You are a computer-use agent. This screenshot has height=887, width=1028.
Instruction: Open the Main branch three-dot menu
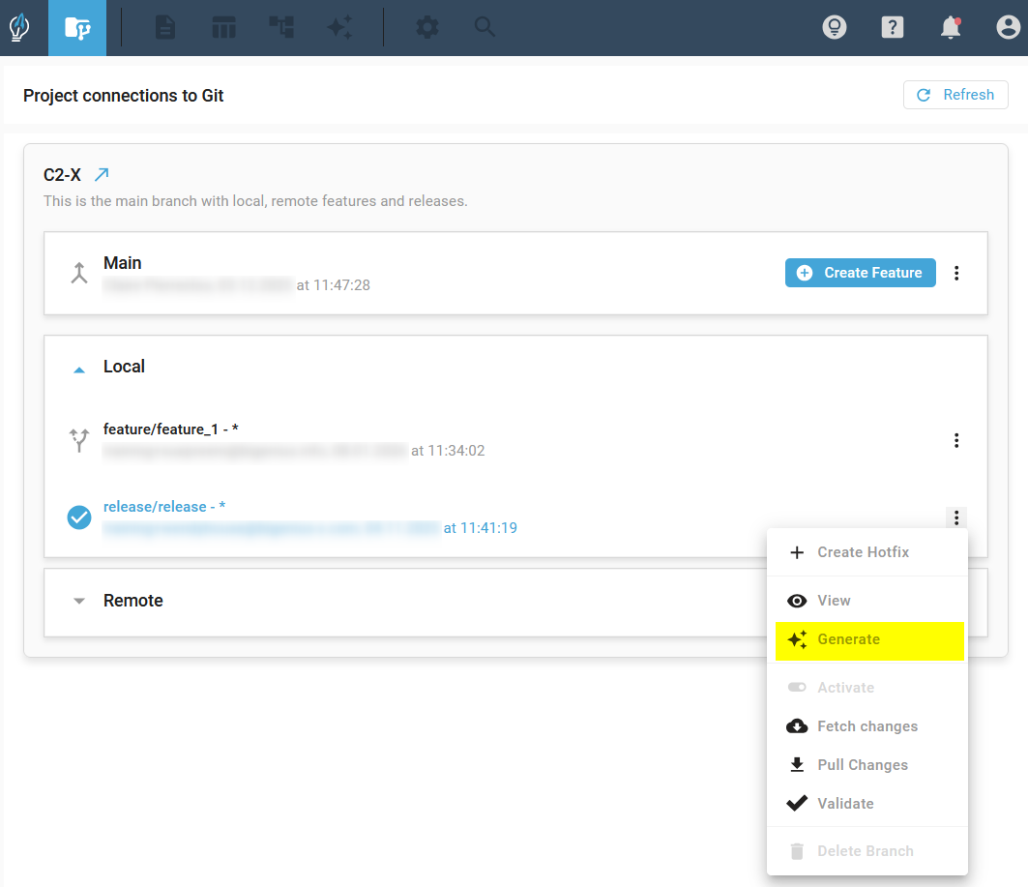(x=956, y=274)
